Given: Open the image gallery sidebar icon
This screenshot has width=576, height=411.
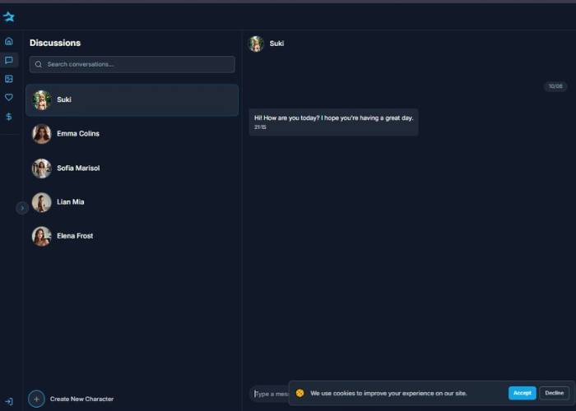Looking at the screenshot, I should point(9,79).
